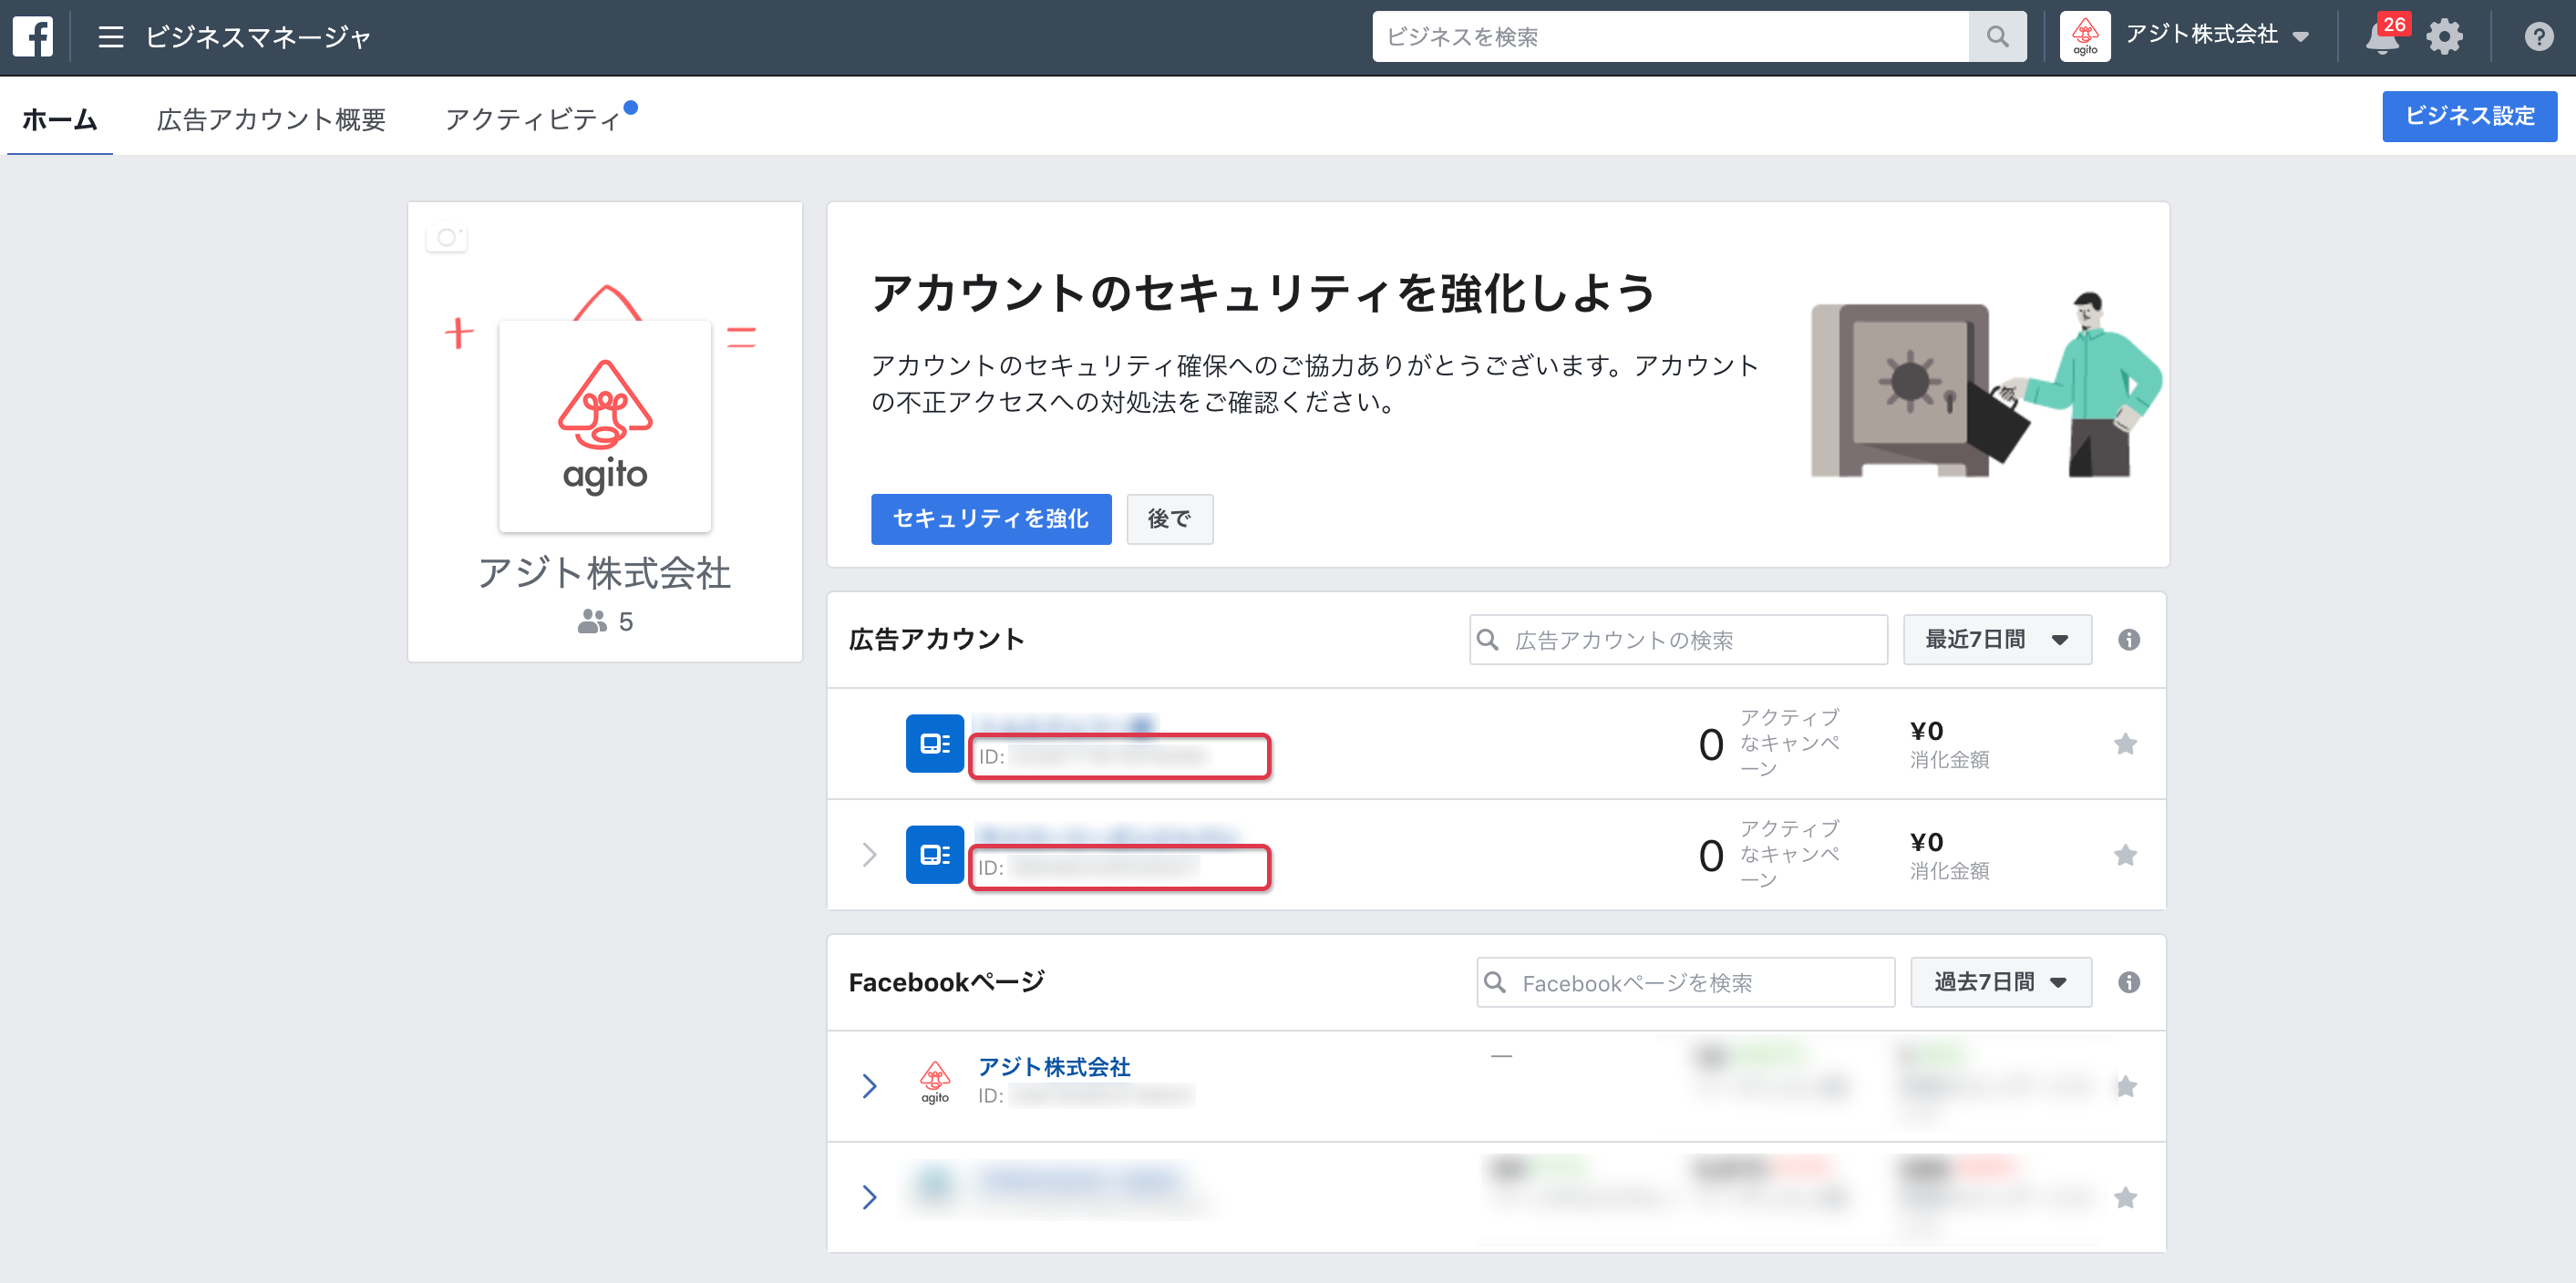
Task: Open the hamburger menu next to ビジネスマネージャ
Action: coord(111,37)
